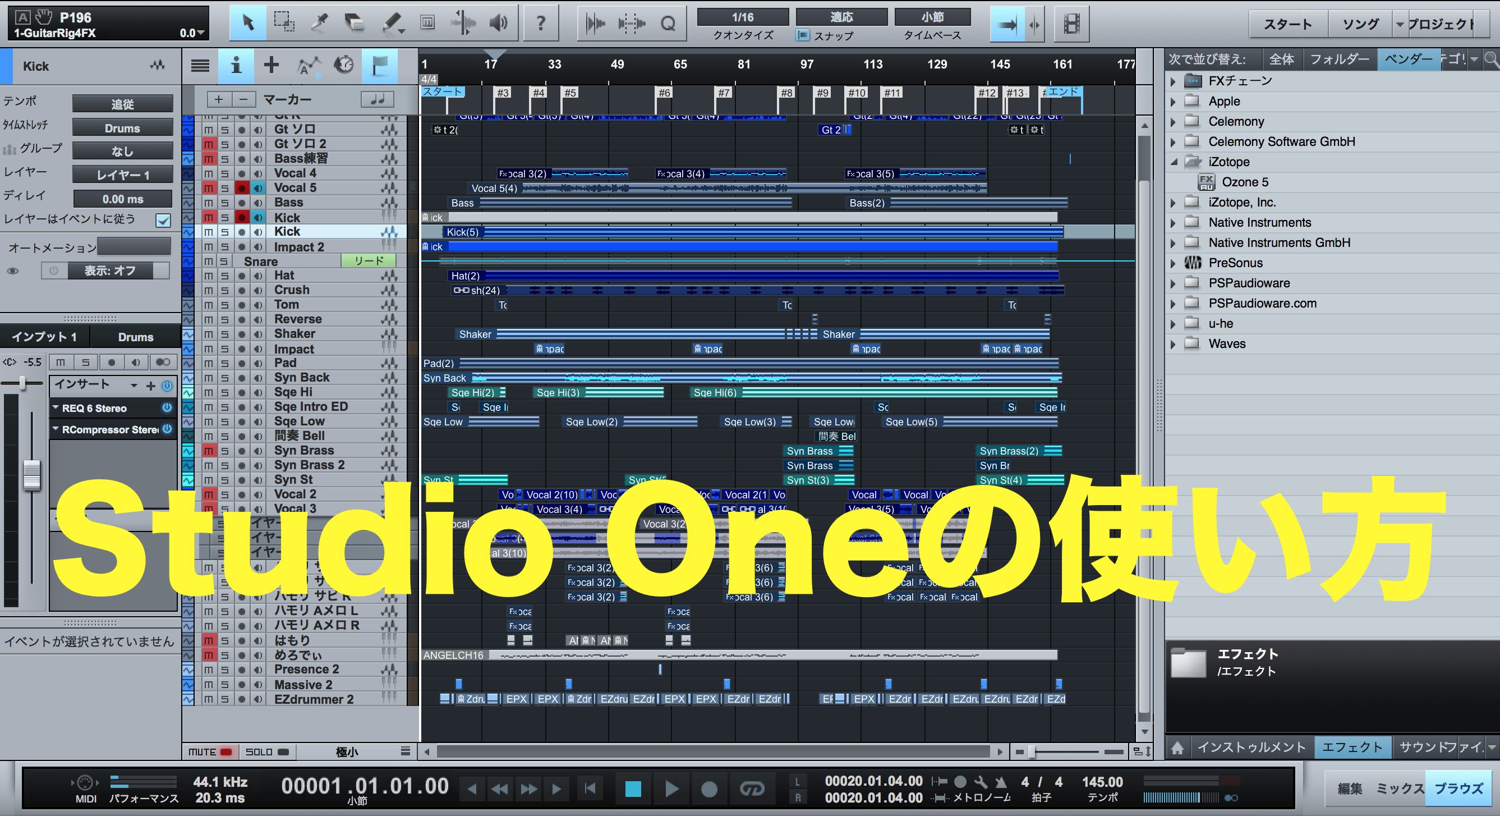Open the tempo track clock icon

(x=344, y=65)
